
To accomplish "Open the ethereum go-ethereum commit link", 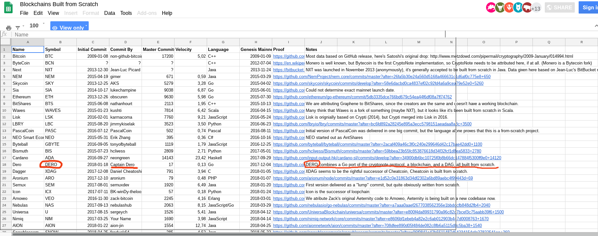I will 362,97.
